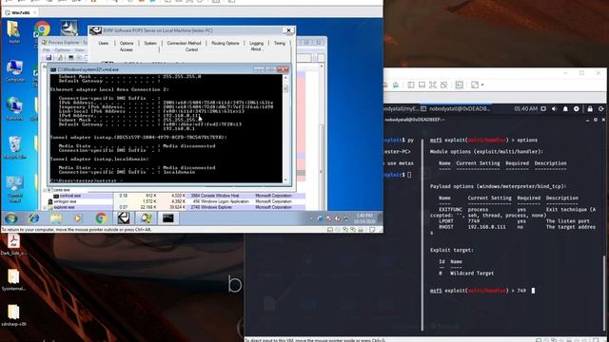Click the Wildcard Target text
The image size is (609, 342).
pos(472,274)
